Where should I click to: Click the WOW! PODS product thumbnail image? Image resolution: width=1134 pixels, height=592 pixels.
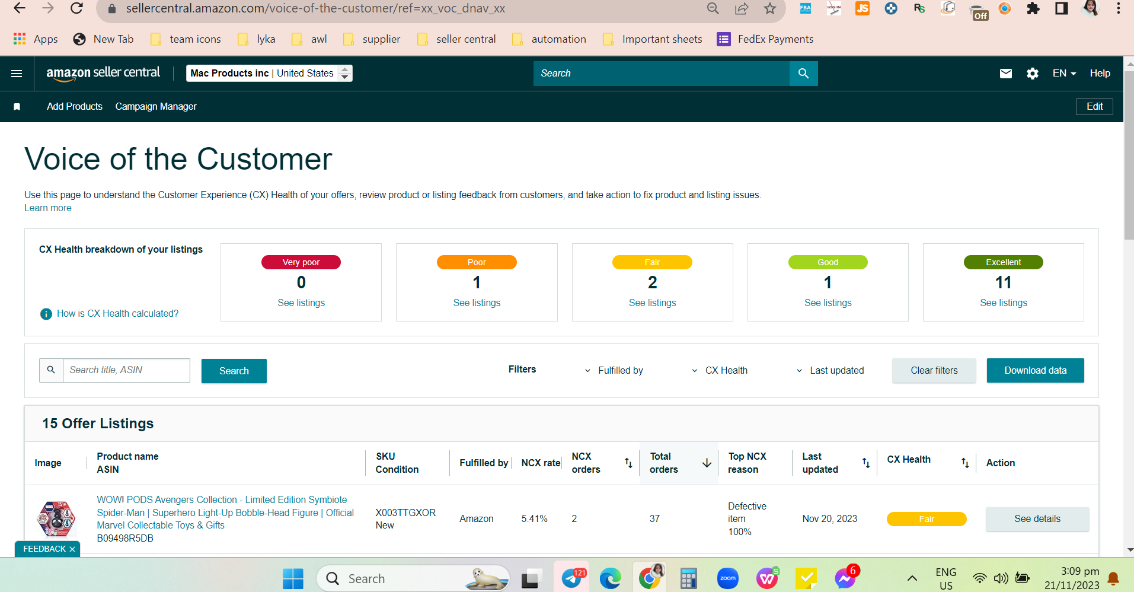(x=57, y=518)
